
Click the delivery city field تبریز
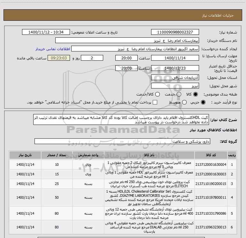coord(175,86)
